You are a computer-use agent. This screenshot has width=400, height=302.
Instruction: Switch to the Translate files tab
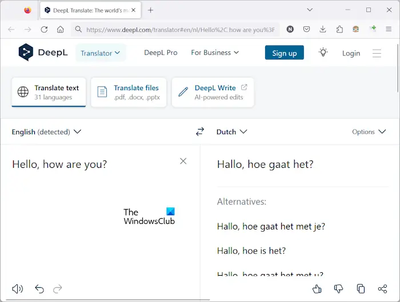(129, 92)
